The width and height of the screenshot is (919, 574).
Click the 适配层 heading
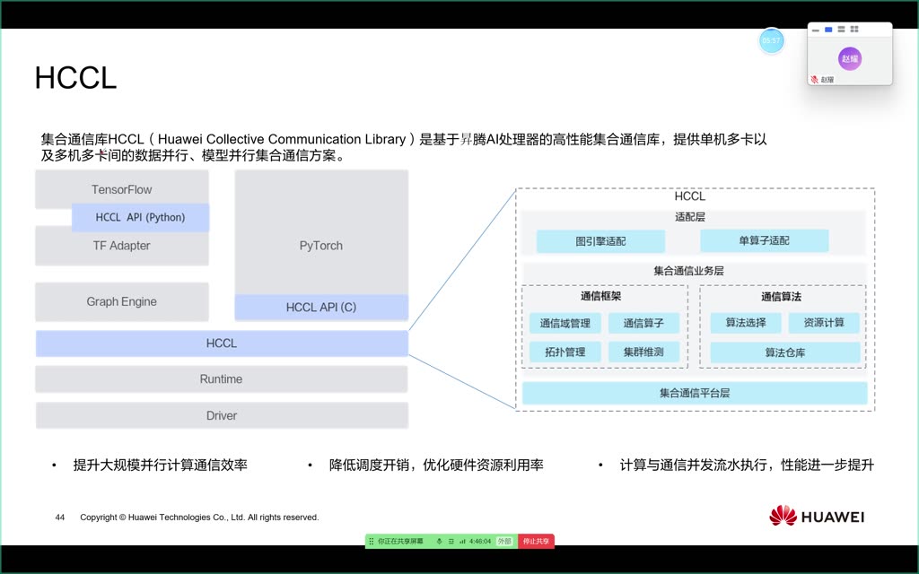point(690,217)
